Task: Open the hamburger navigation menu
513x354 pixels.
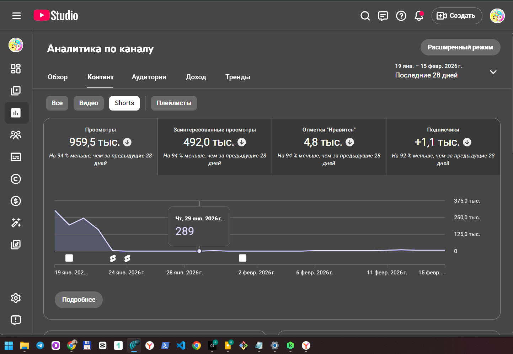Action: 16,16
